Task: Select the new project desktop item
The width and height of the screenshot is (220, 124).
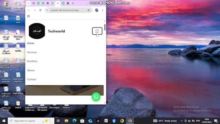Action: (x=54, y=107)
